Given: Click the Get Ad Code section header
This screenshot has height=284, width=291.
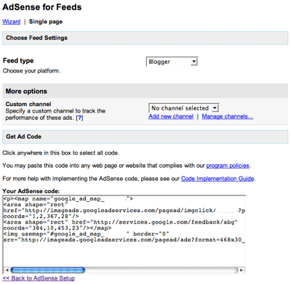Looking at the screenshot, I should (145, 137).
